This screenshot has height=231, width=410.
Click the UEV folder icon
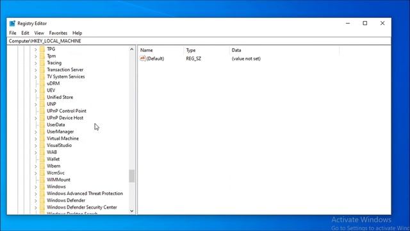coord(42,90)
